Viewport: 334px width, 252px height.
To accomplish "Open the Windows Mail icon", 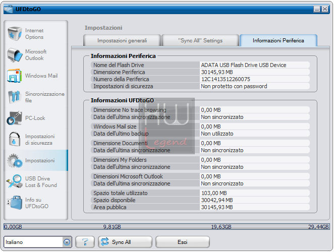I will (14, 76).
